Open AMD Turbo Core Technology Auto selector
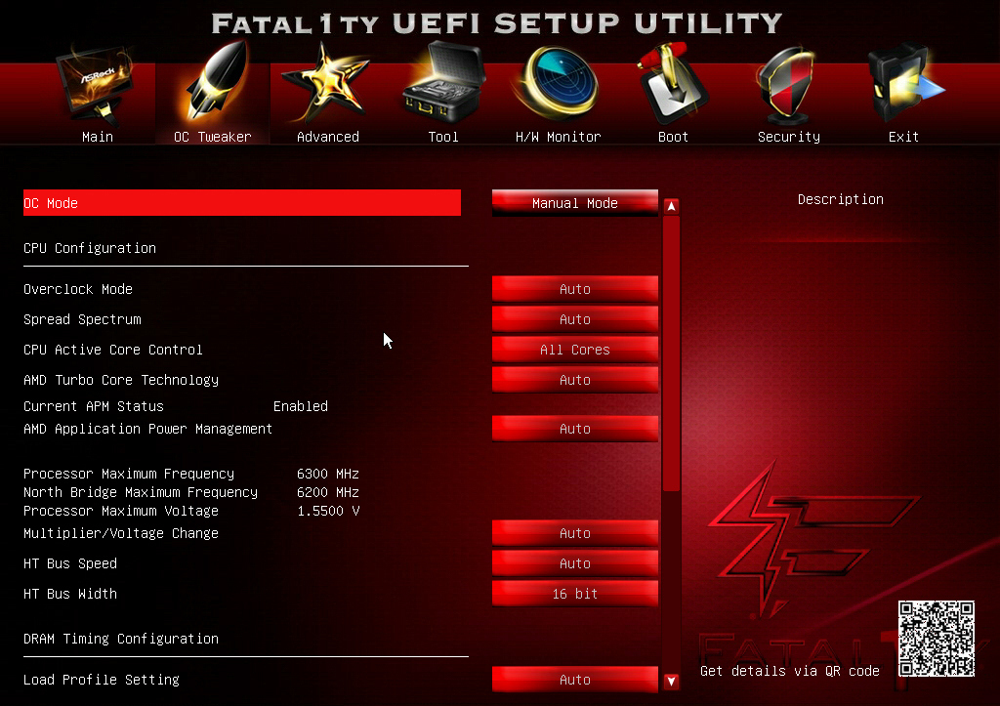The height and width of the screenshot is (706, 1000). point(574,380)
